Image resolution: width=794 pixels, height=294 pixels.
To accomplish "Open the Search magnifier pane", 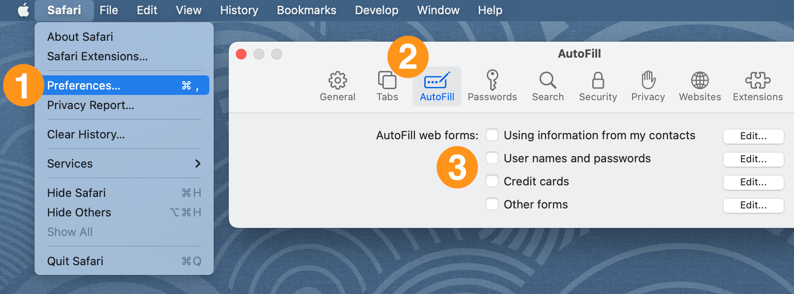I will click(x=548, y=86).
